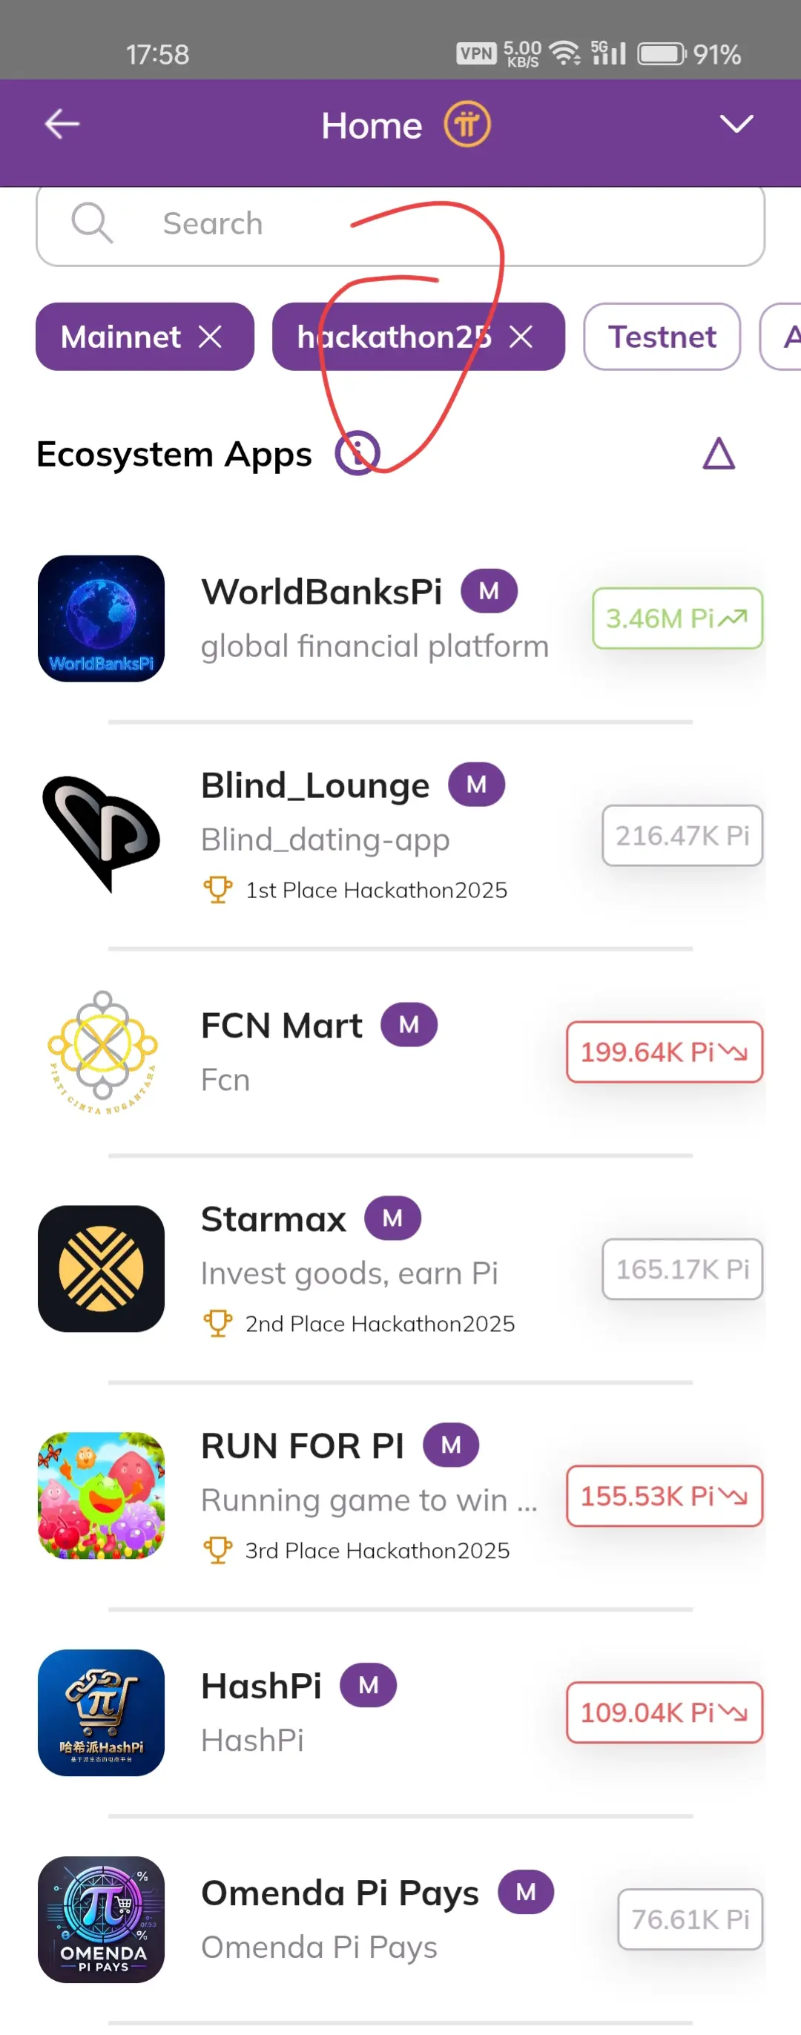This screenshot has width=801, height=2035.
Task: Tap the 199.64K Pi button
Action: (664, 1052)
